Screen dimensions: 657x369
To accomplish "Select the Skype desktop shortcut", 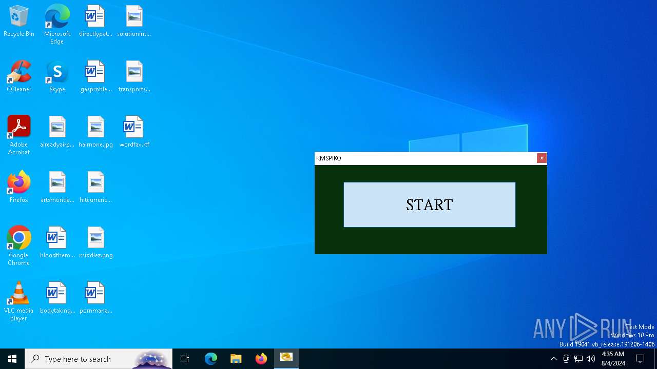I will tap(57, 77).
